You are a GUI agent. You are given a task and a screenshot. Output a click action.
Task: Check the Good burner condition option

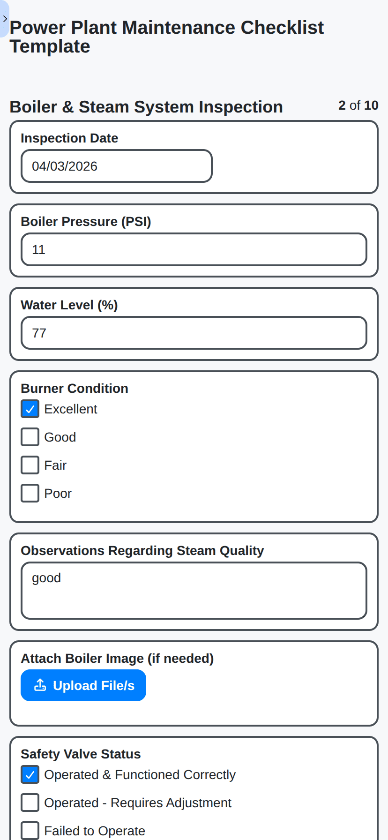click(30, 436)
